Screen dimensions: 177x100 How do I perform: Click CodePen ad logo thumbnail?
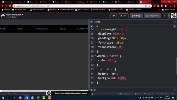[49, 93]
